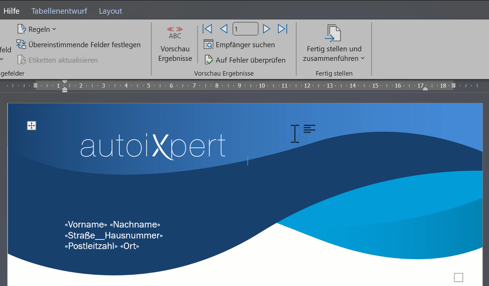The height and width of the screenshot is (286, 489).
Task: Open the Layout ribbon tab
Action: (111, 11)
